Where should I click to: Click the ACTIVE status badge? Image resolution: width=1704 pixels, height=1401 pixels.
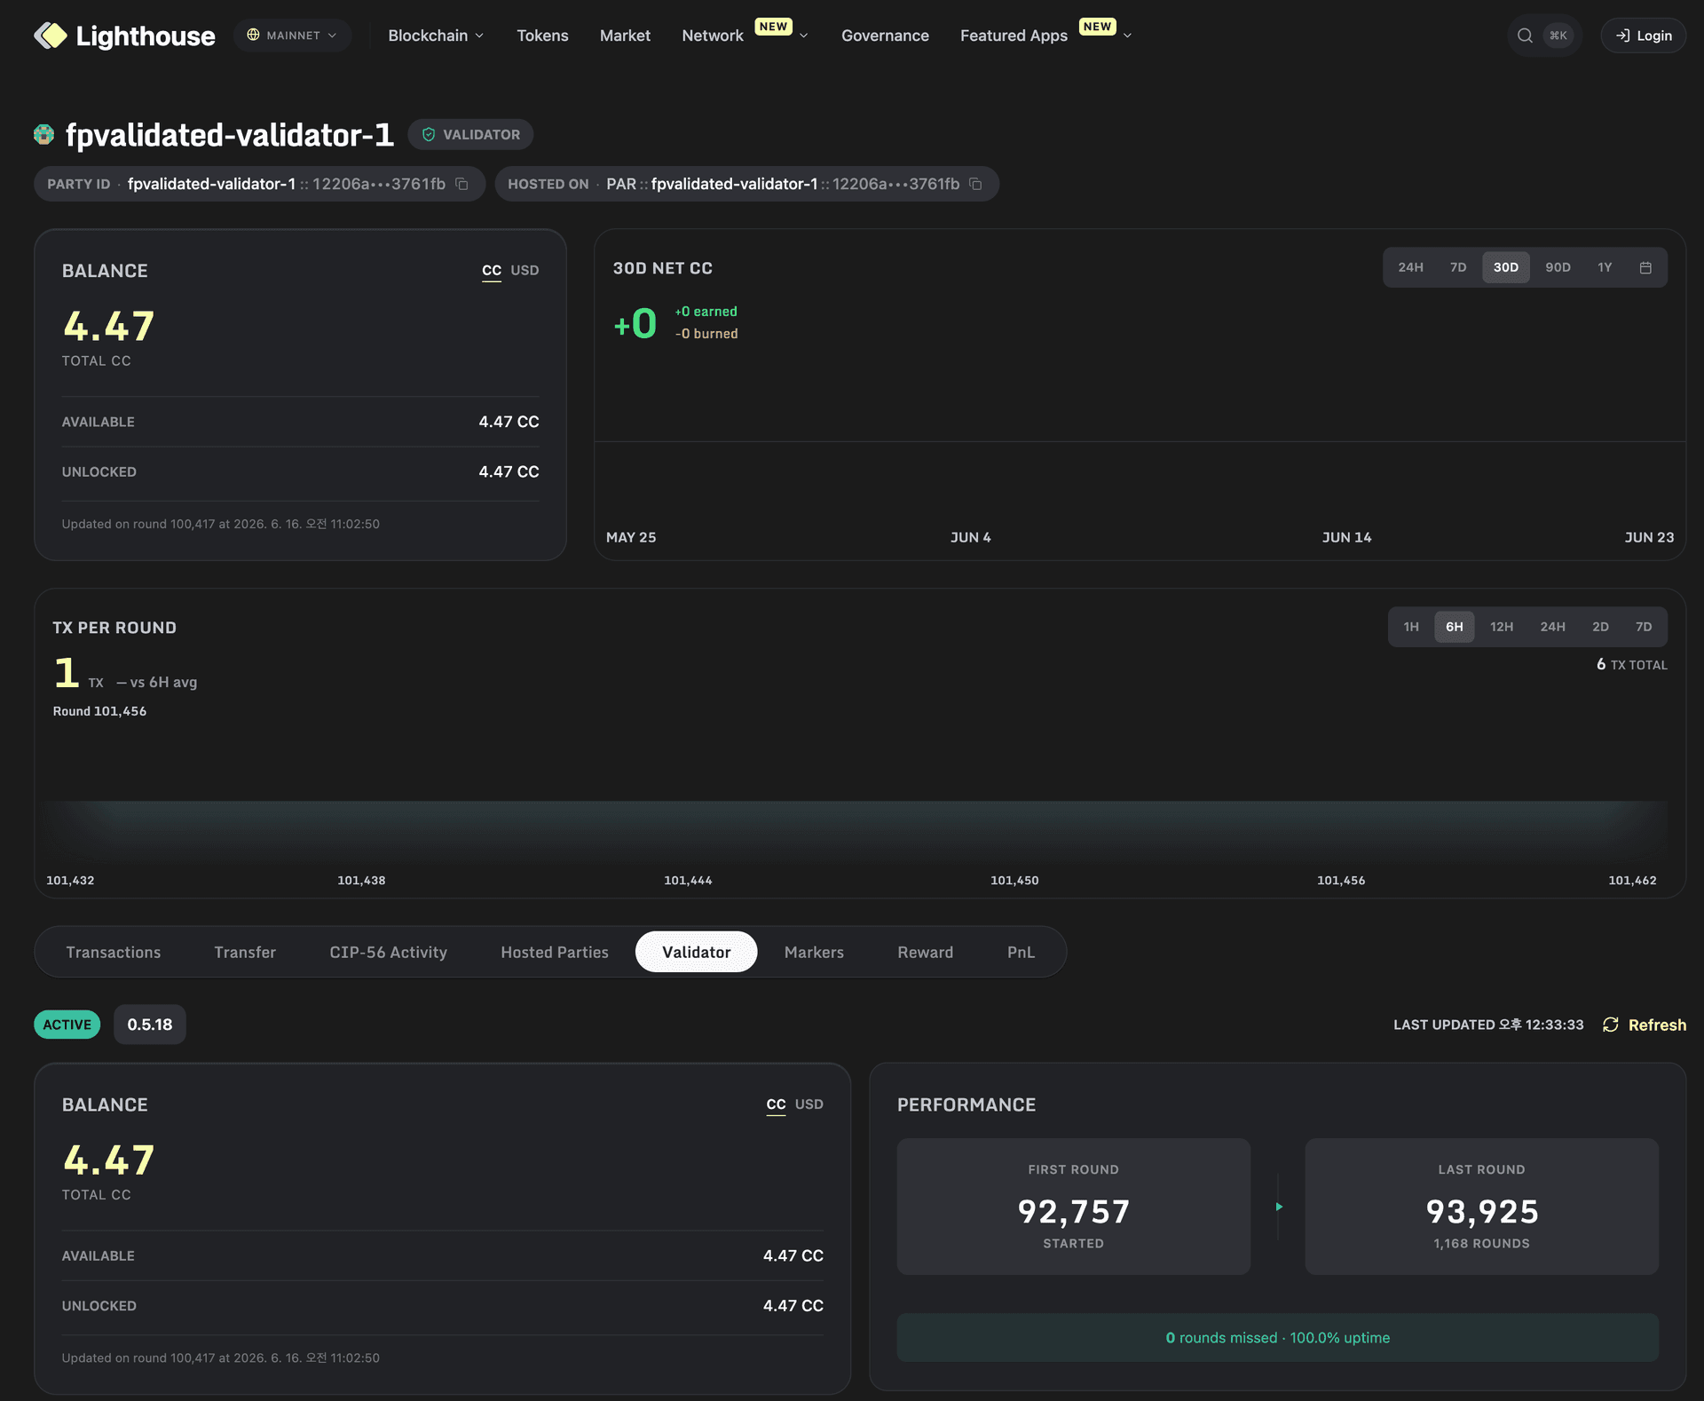coord(67,1025)
